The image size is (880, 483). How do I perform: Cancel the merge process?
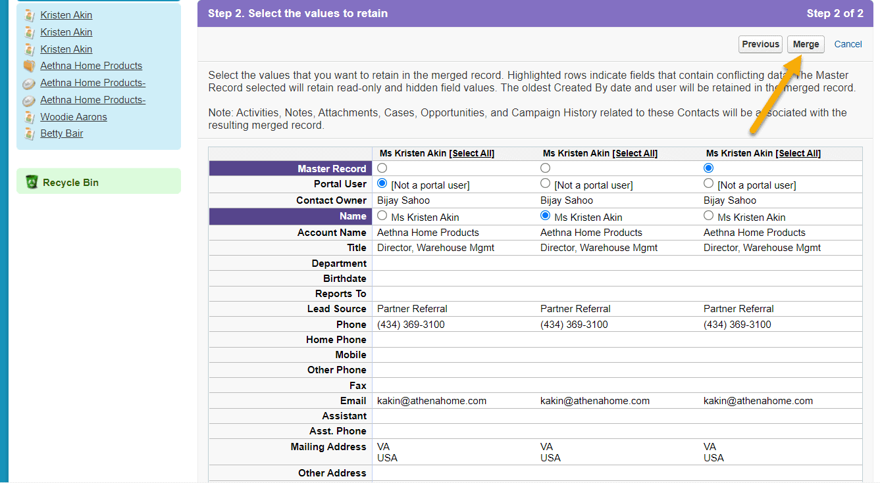(848, 44)
